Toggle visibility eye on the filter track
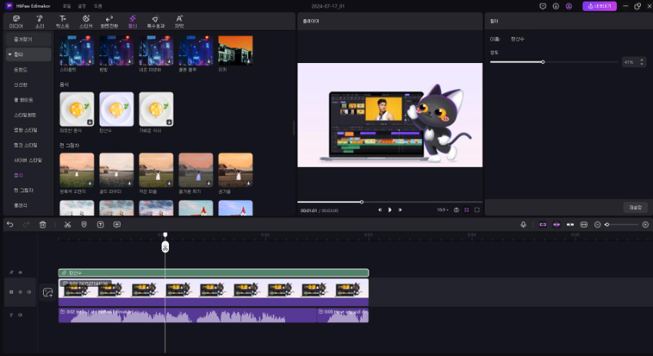653x356 pixels. (20, 272)
